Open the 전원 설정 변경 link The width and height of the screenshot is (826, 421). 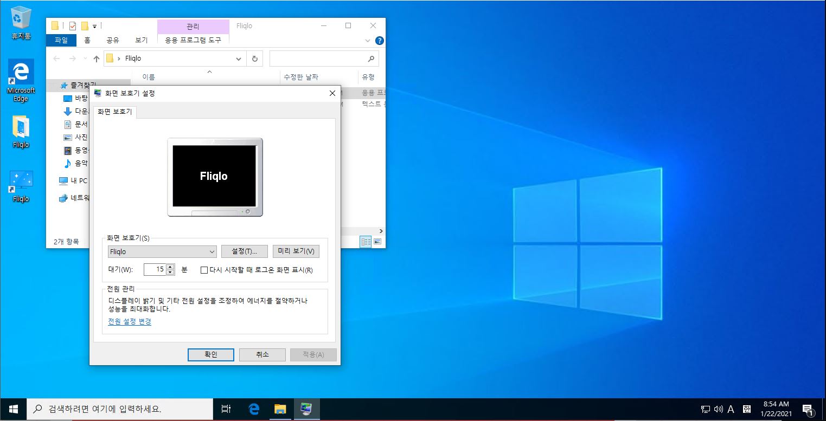pos(130,321)
